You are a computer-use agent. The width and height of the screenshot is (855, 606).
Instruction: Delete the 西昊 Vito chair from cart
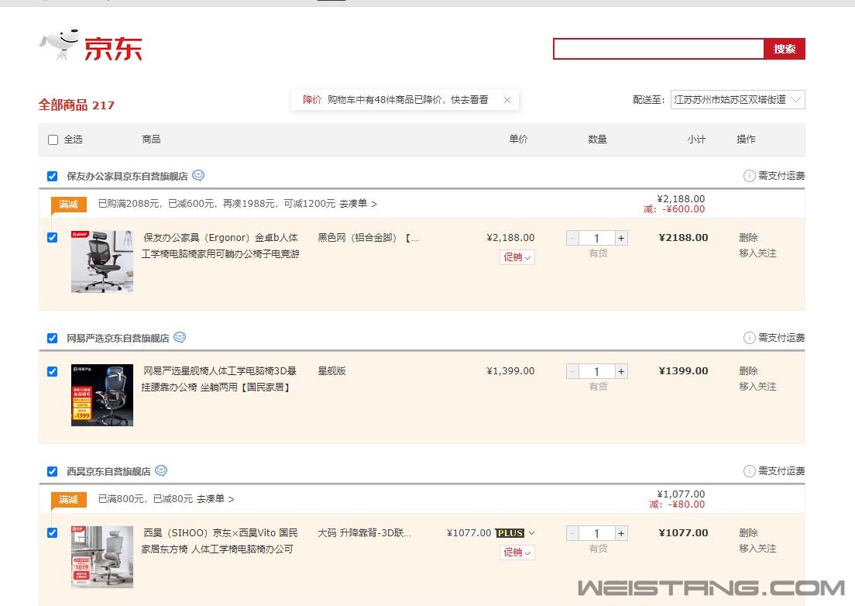coord(748,533)
